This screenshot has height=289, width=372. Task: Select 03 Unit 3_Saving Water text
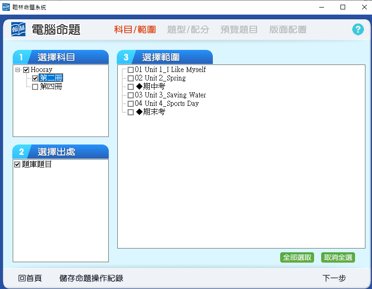[170, 95]
